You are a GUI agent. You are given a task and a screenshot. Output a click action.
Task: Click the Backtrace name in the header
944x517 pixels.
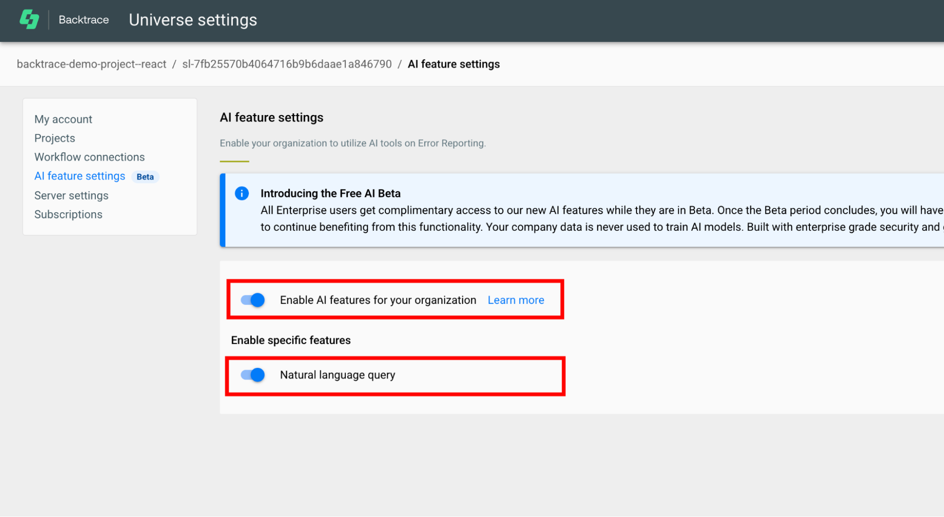[84, 20]
